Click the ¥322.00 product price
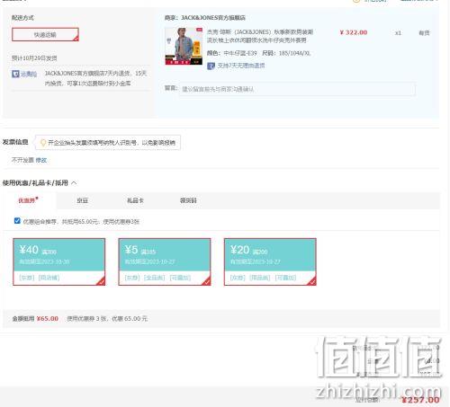The height and width of the screenshot is (407, 450). (x=354, y=32)
